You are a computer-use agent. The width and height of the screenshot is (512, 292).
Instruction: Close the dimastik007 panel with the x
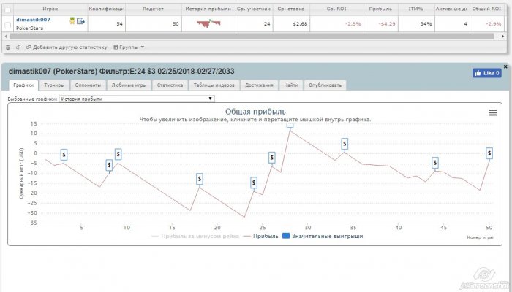click(505, 66)
